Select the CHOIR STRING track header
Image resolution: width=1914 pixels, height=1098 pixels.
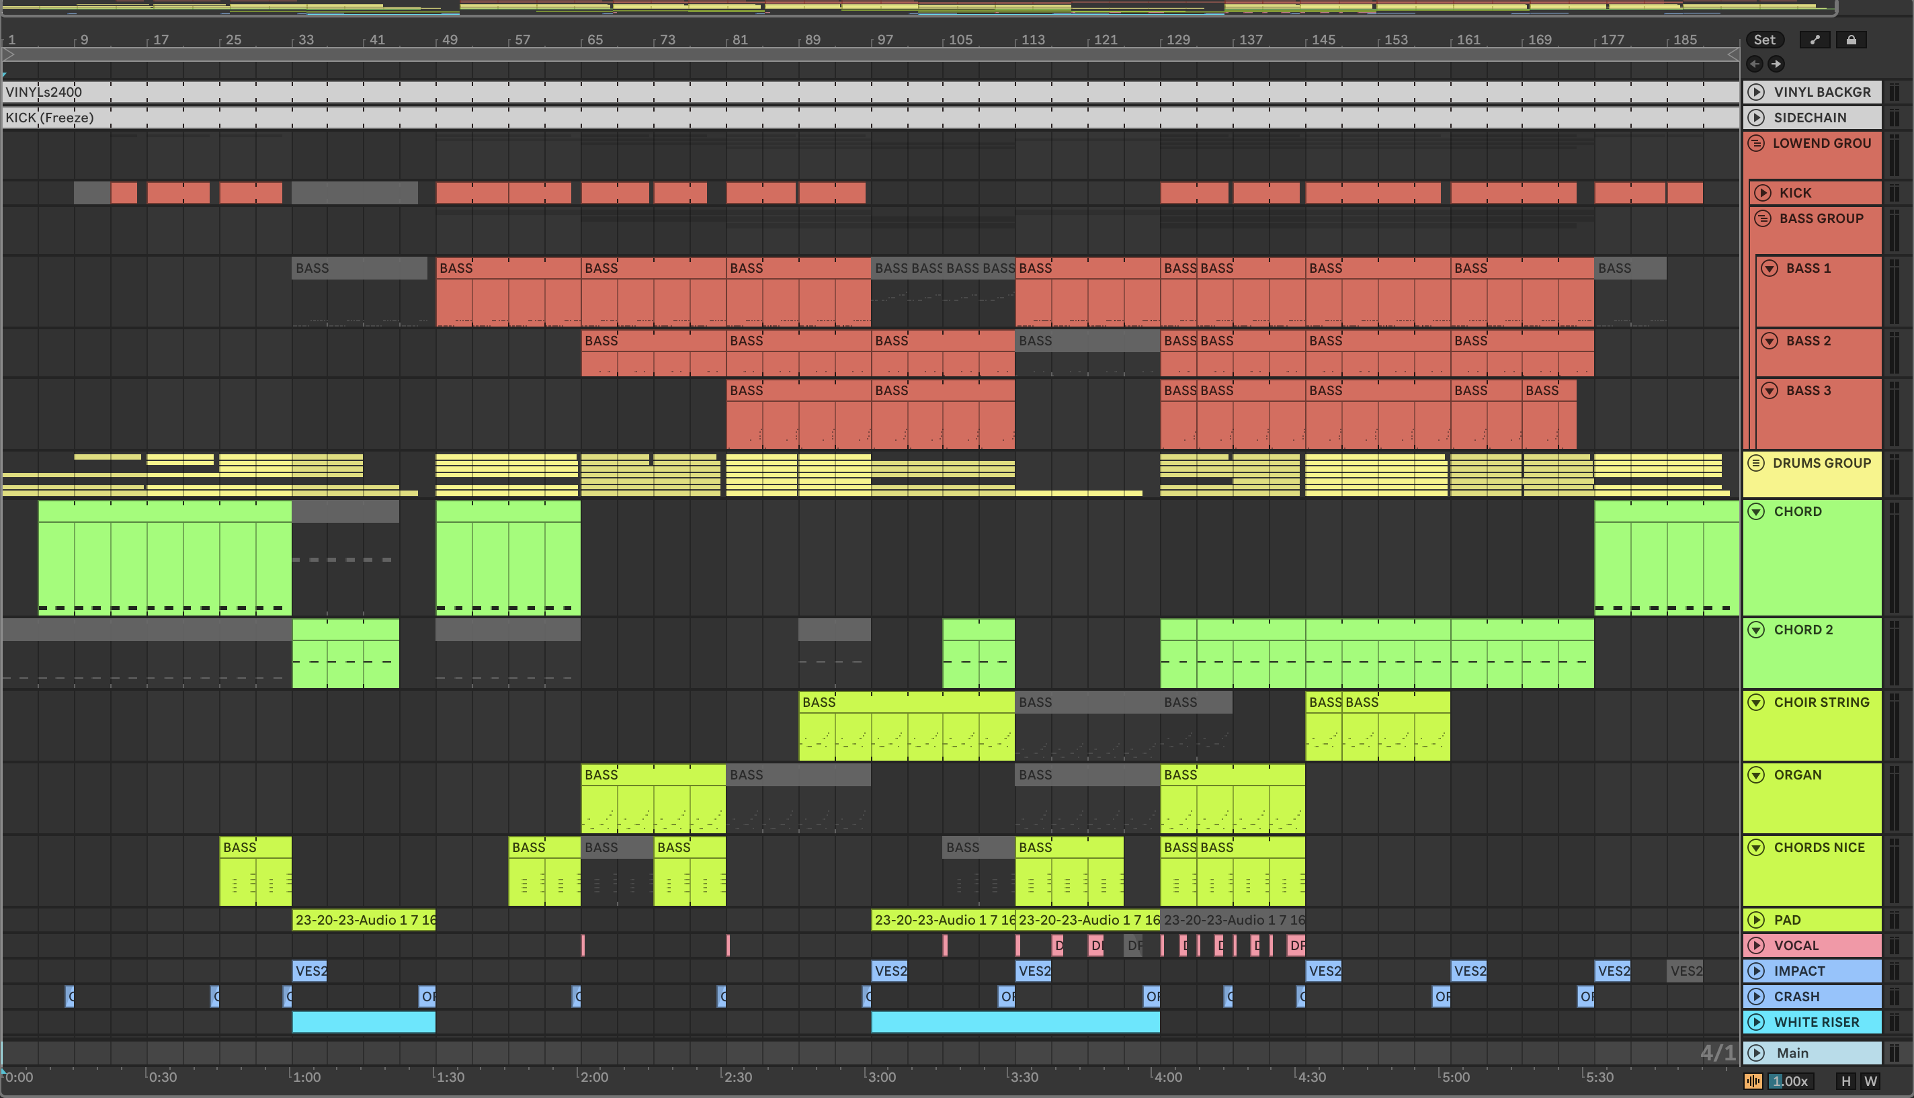1821,702
